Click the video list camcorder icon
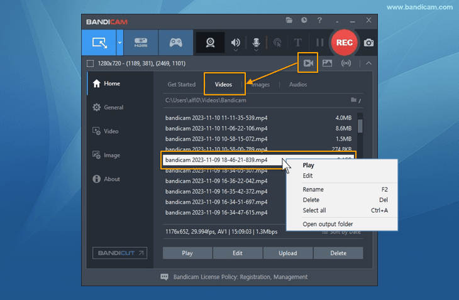The image size is (459, 300). (308, 63)
